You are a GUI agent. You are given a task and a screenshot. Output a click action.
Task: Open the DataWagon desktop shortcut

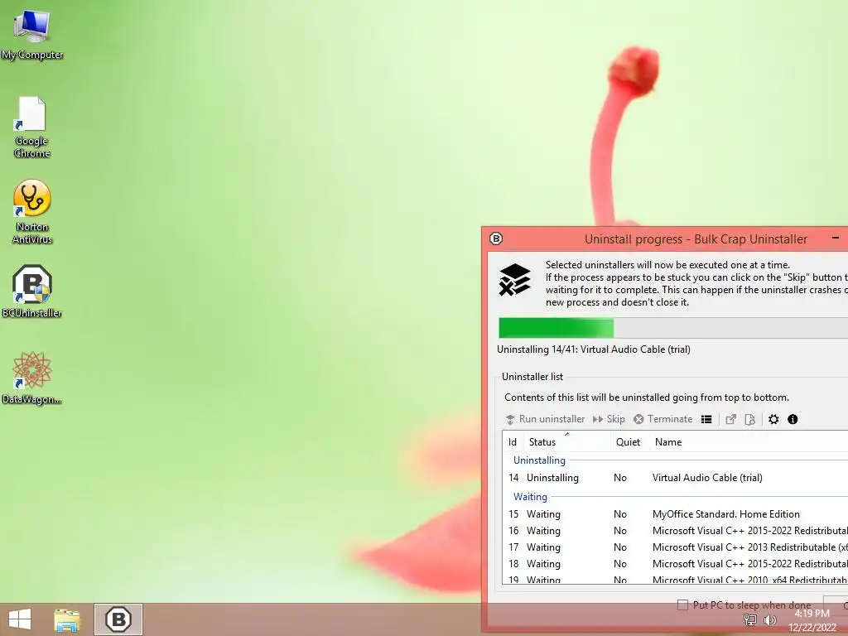[32, 378]
